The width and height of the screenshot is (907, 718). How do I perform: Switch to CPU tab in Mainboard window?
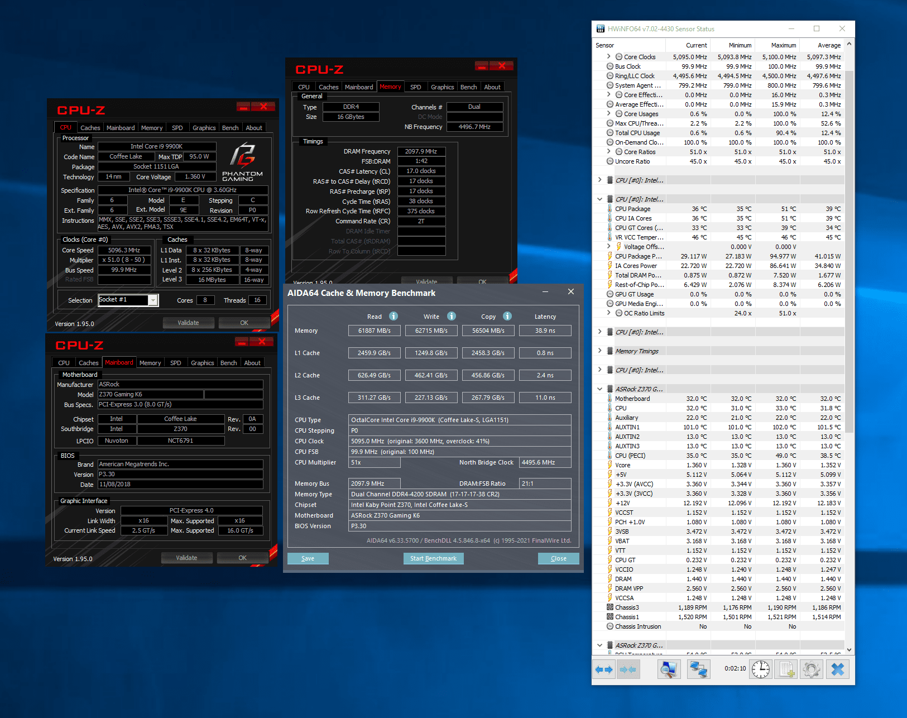pyautogui.click(x=64, y=363)
